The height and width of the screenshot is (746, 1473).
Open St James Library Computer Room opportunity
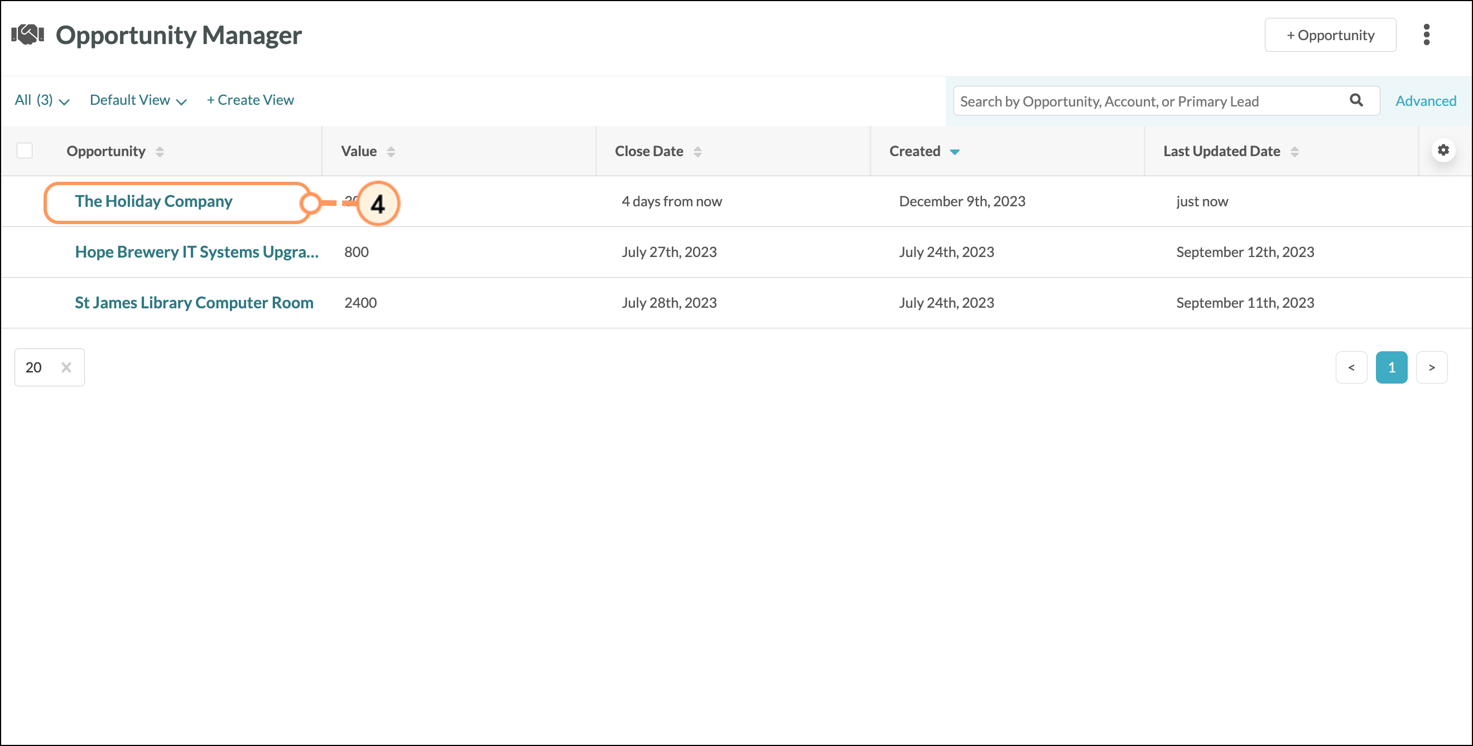[194, 303]
